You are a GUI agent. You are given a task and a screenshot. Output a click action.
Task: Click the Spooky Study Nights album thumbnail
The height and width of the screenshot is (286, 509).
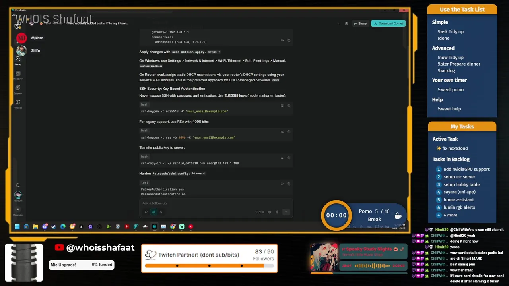tap(324, 257)
